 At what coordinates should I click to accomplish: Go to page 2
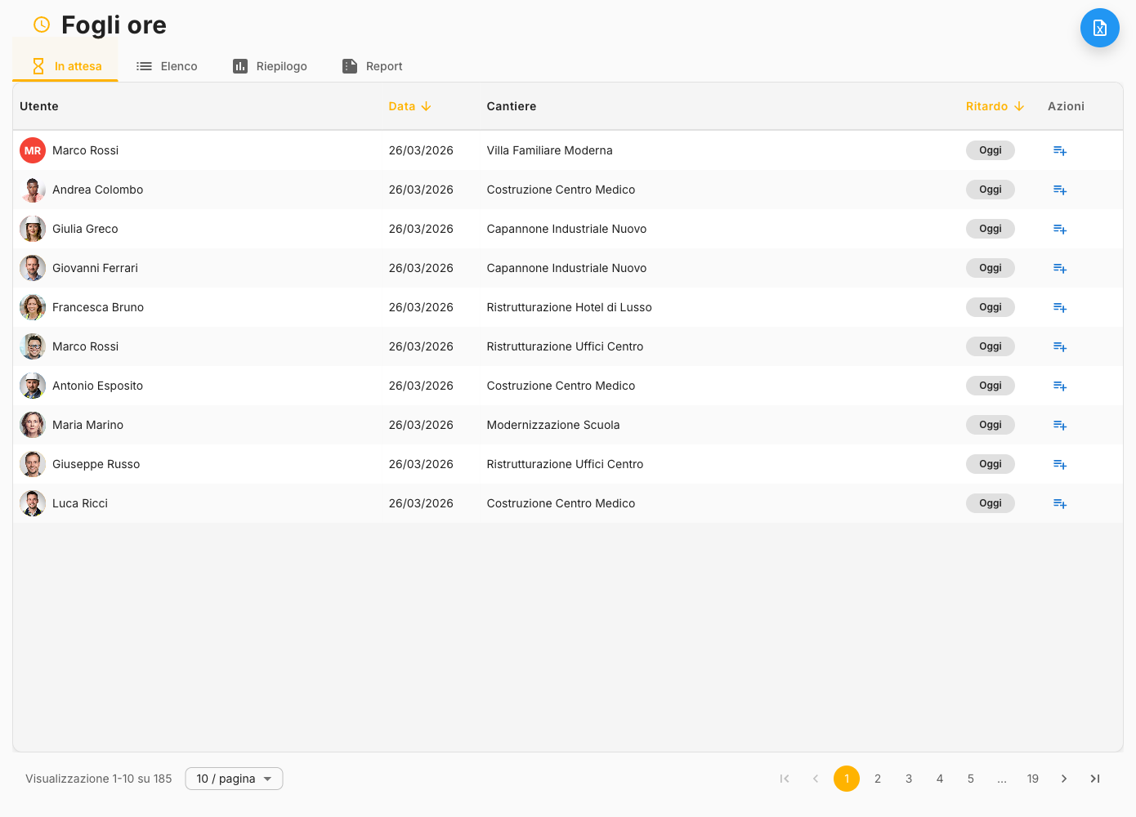(x=878, y=779)
